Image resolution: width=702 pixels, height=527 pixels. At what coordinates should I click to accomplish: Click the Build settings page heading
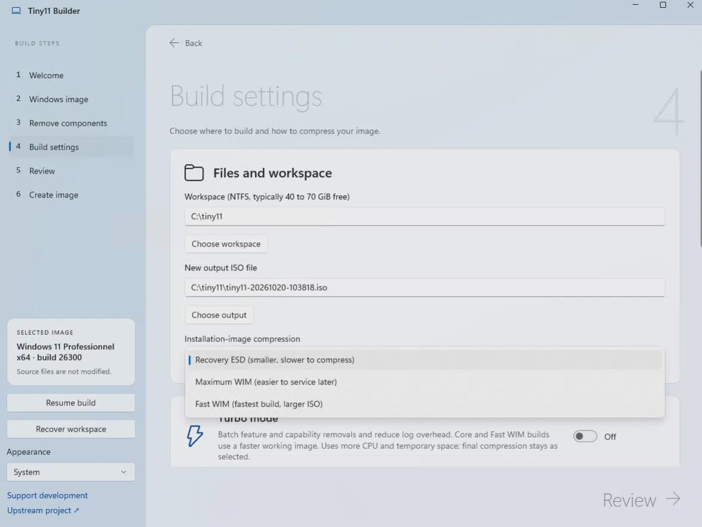[x=246, y=96]
